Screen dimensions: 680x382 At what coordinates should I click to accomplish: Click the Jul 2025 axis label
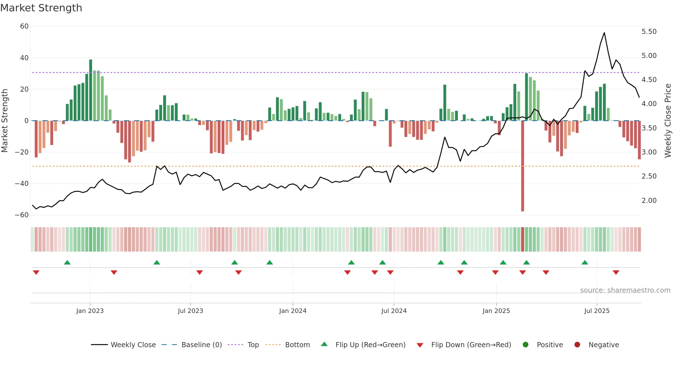point(597,311)
